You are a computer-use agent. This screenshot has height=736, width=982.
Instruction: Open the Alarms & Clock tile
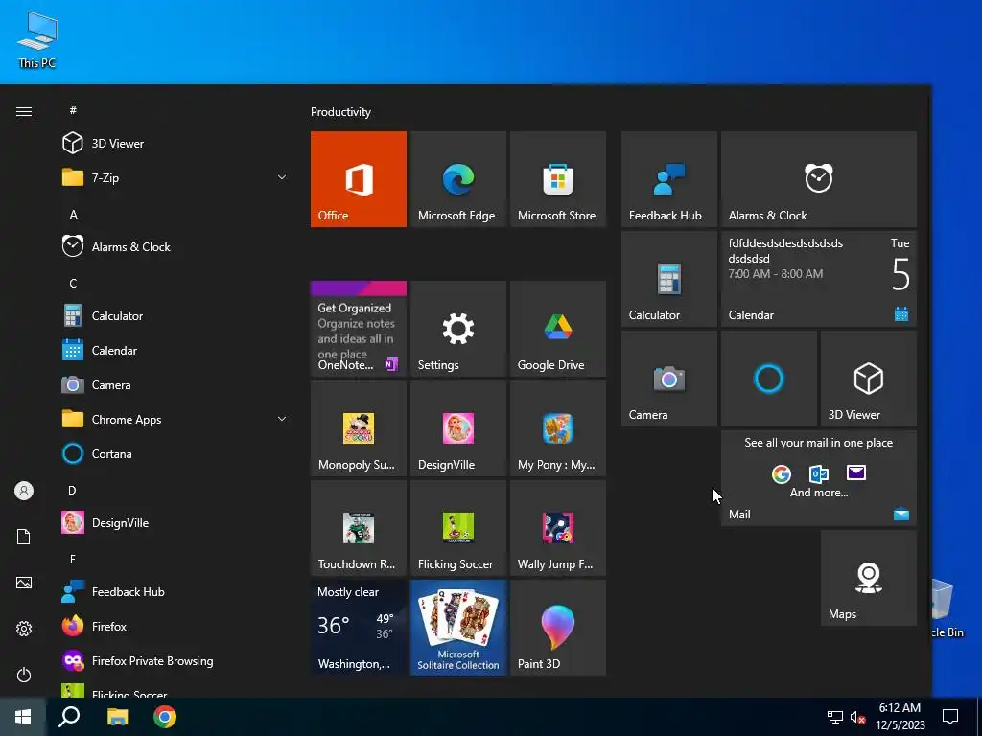[819, 179]
